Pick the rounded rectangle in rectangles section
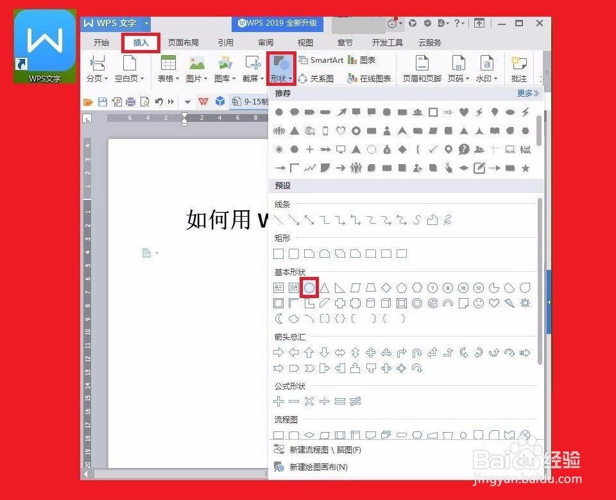 (294, 254)
